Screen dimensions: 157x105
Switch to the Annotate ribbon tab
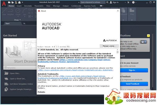coord(28,6)
